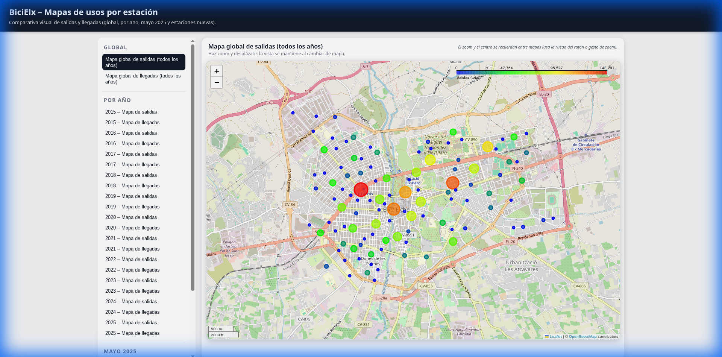The image size is (722, 357).
Task: View 2025 – Mapa de salidas
Action: (144, 322)
